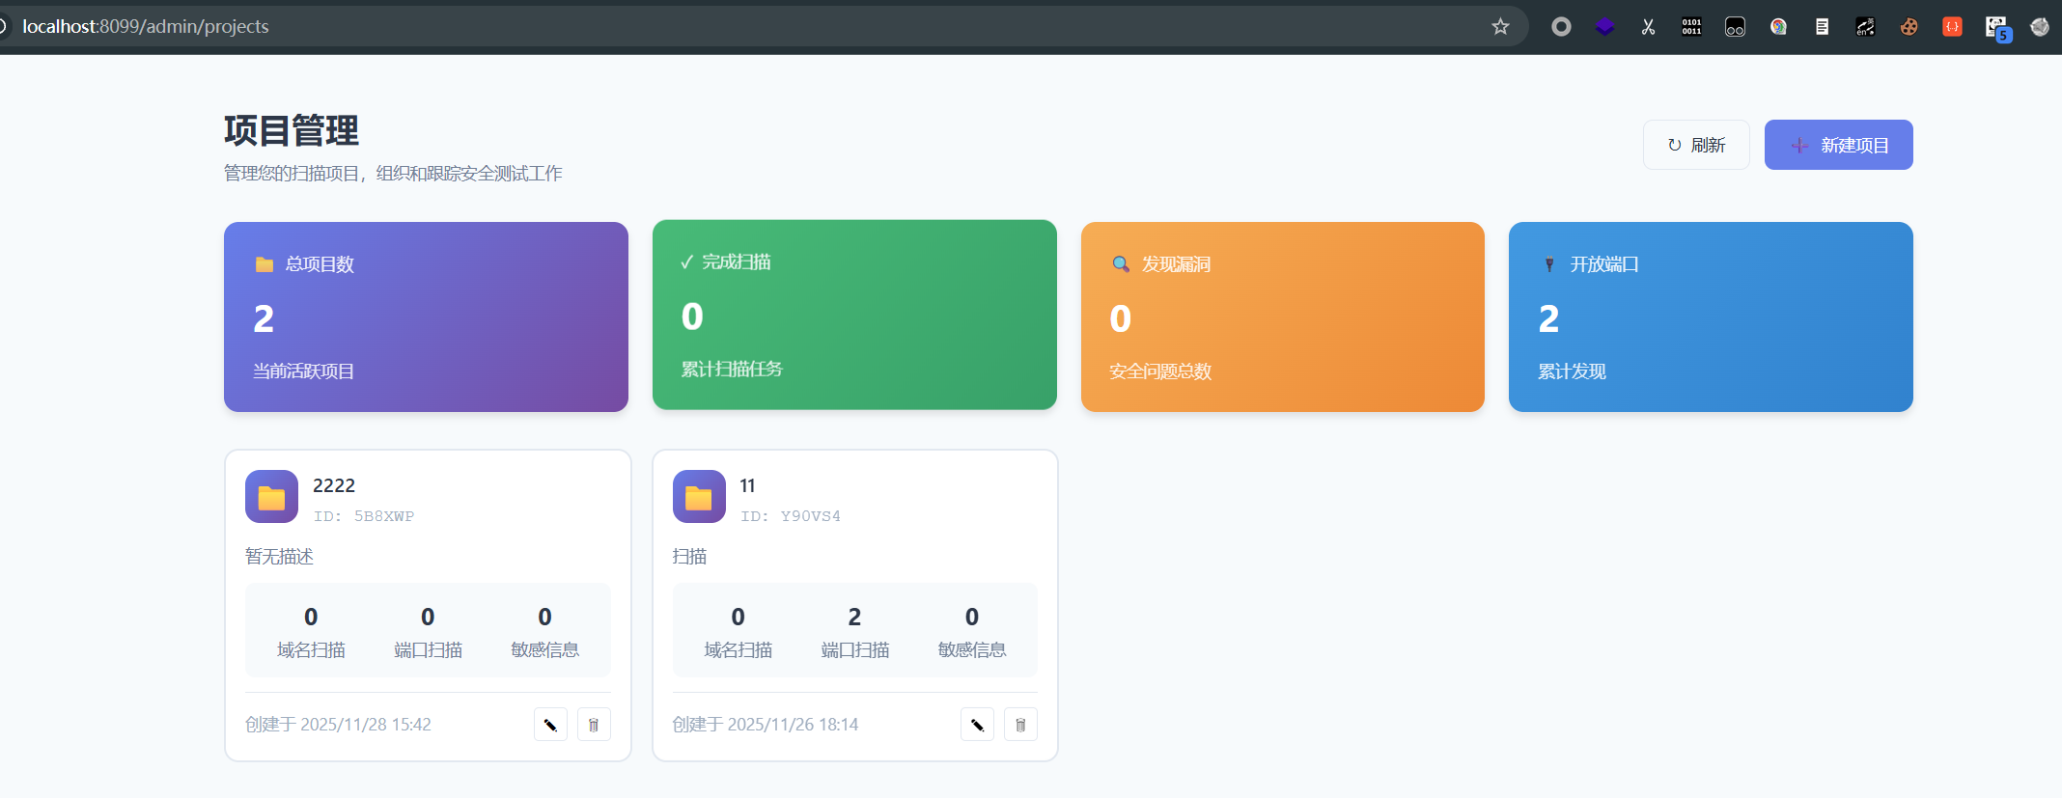The image size is (2062, 798).
Task: Select the 总项目数 statistics card
Action: pos(426,316)
